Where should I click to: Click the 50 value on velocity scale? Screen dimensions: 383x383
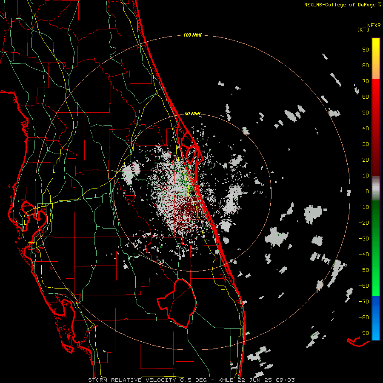[366, 113]
